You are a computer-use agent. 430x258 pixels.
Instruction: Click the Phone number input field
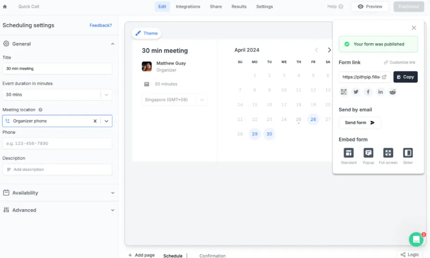(57, 143)
